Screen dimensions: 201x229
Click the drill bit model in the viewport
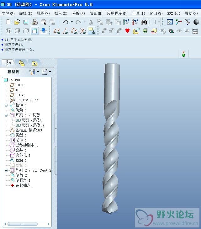pos(112,139)
